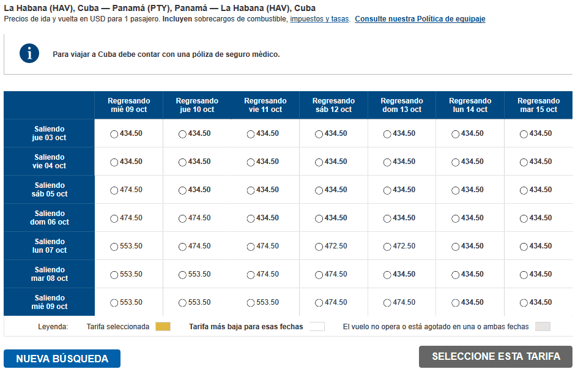Viewport: 578px width, 369px height.
Task: Pick lun 07 oct returning mié 09 oct fare
Action: pos(114,247)
